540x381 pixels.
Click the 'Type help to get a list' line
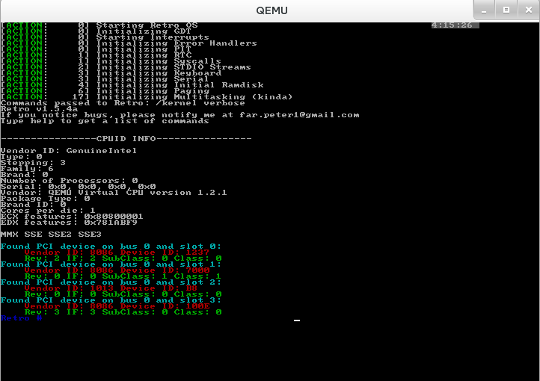point(105,121)
